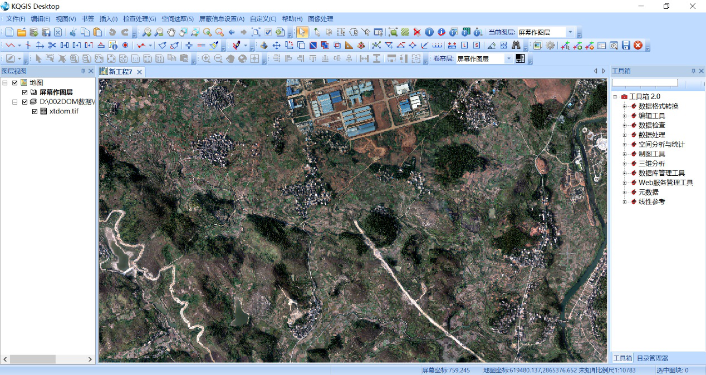The width and height of the screenshot is (706, 375).
Task: Toggle the 地图 root checkbox
Action: [x=15, y=83]
